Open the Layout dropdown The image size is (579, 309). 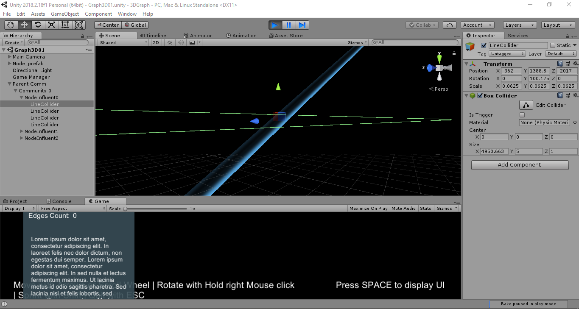pyautogui.click(x=558, y=25)
